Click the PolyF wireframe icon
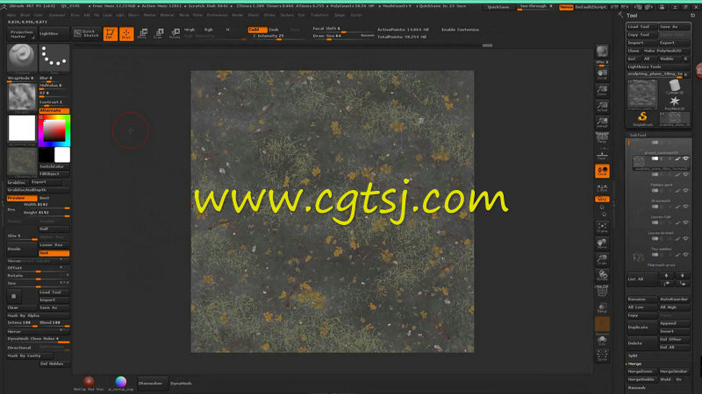 [602, 292]
